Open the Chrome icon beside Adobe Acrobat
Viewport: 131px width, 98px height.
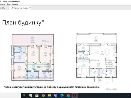[68, 95]
